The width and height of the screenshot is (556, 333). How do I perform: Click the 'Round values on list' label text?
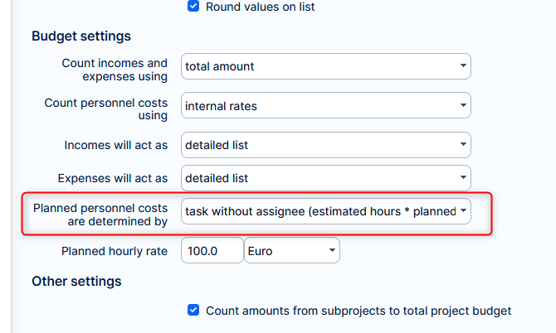pyautogui.click(x=260, y=7)
